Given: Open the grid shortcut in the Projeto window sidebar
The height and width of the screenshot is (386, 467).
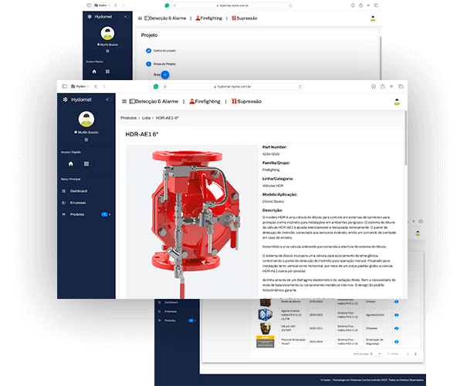Looking at the screenshot, I should 107,72.
